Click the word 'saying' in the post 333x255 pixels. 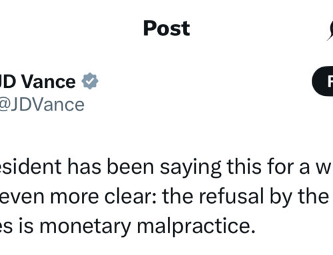[190, 168]
